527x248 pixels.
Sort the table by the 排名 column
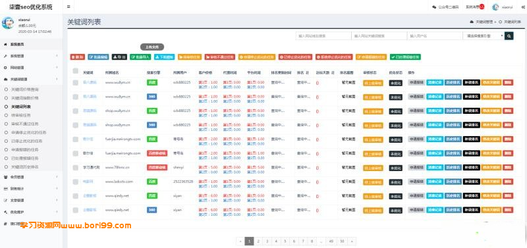point(302,72)
